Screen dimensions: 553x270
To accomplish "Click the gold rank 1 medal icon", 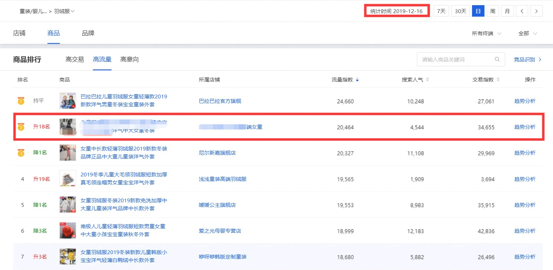I will click(x=21, y=101).
